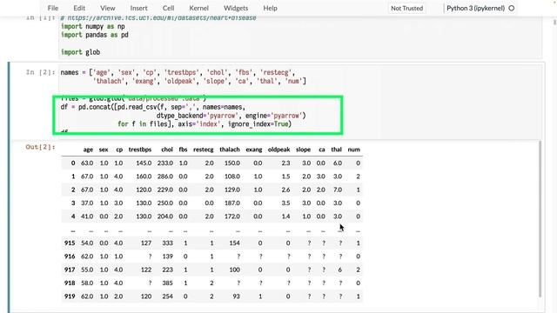557x313 pixels.
Task: Open the Edit menu
Action: point(79,8)
